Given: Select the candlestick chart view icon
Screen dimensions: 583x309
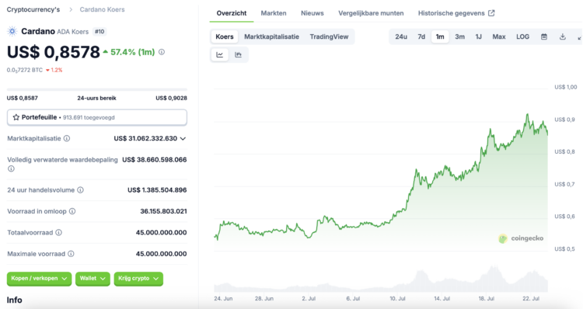Looking at the screenshot, I should pos(239,54).
